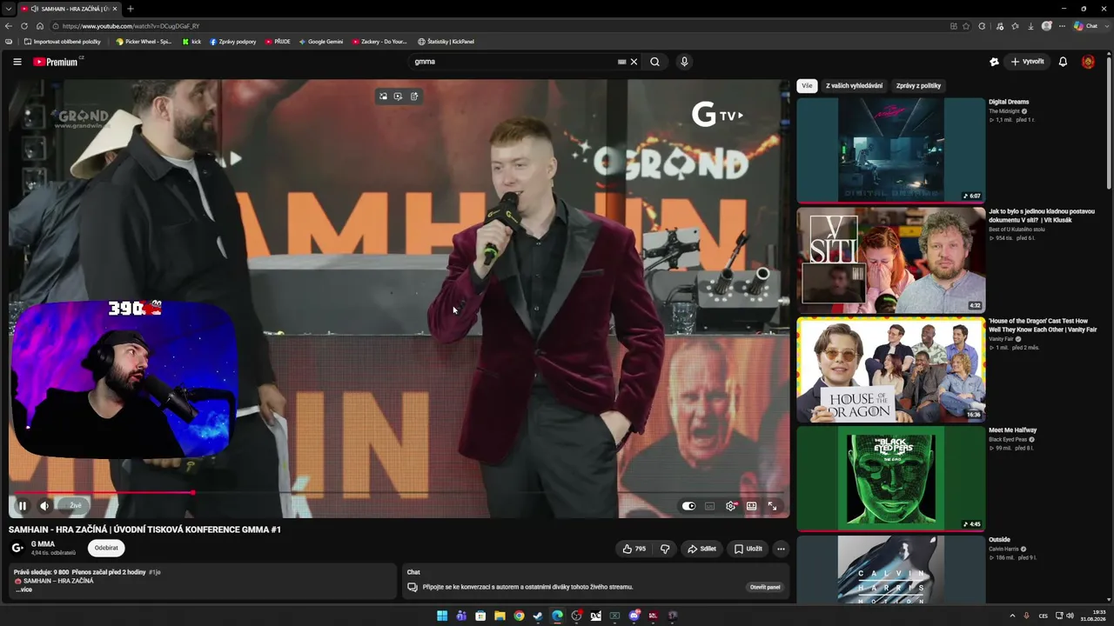Toggle subtitles in the video player
1114x626 pixels.
coord(709,506)
